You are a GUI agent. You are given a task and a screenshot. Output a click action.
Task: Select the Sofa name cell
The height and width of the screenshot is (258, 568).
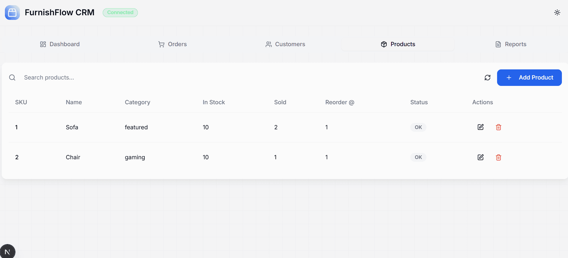pyautogui.click(x=72, y=127)
